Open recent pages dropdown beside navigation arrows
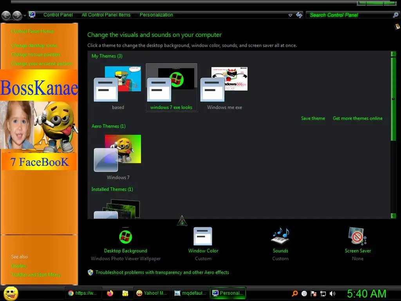This screenshot has height=301, width=401. tap(25, 16)
